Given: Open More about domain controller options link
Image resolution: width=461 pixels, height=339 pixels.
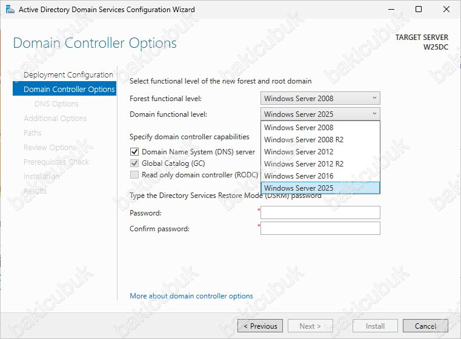Looking at the screenshot, I should [191, 296].
